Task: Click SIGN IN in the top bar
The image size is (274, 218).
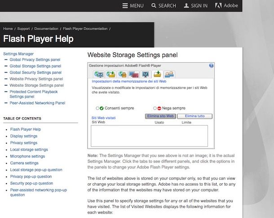Action: pyautogui.click(x=196, y=6)
